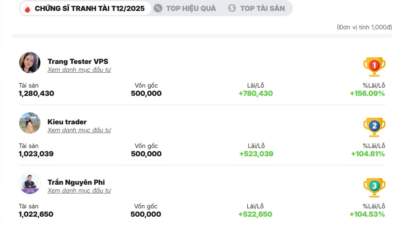Switch to the TOP TÀI SẢN tab
Image resolution: width=402 pixels, height=225 pixels.
coord(262,8)
